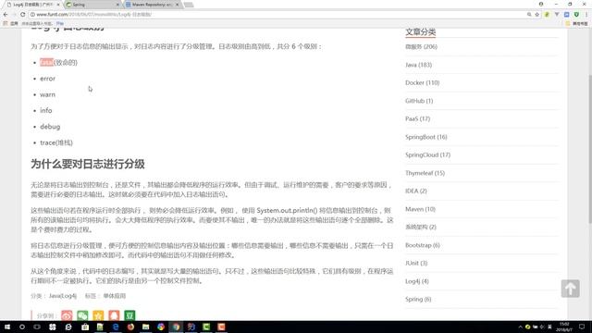Show hidden system tray icons chevron
Viewport: 592px width, 333px height.
pos(520,327)
